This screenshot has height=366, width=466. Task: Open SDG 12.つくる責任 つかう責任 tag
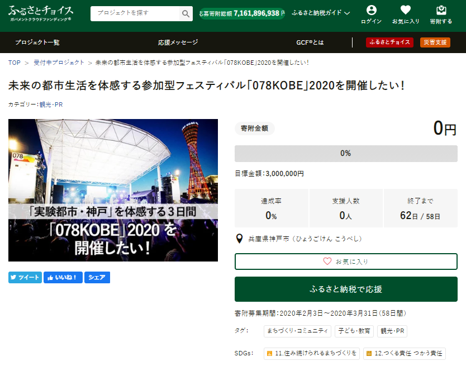(405, 353)
